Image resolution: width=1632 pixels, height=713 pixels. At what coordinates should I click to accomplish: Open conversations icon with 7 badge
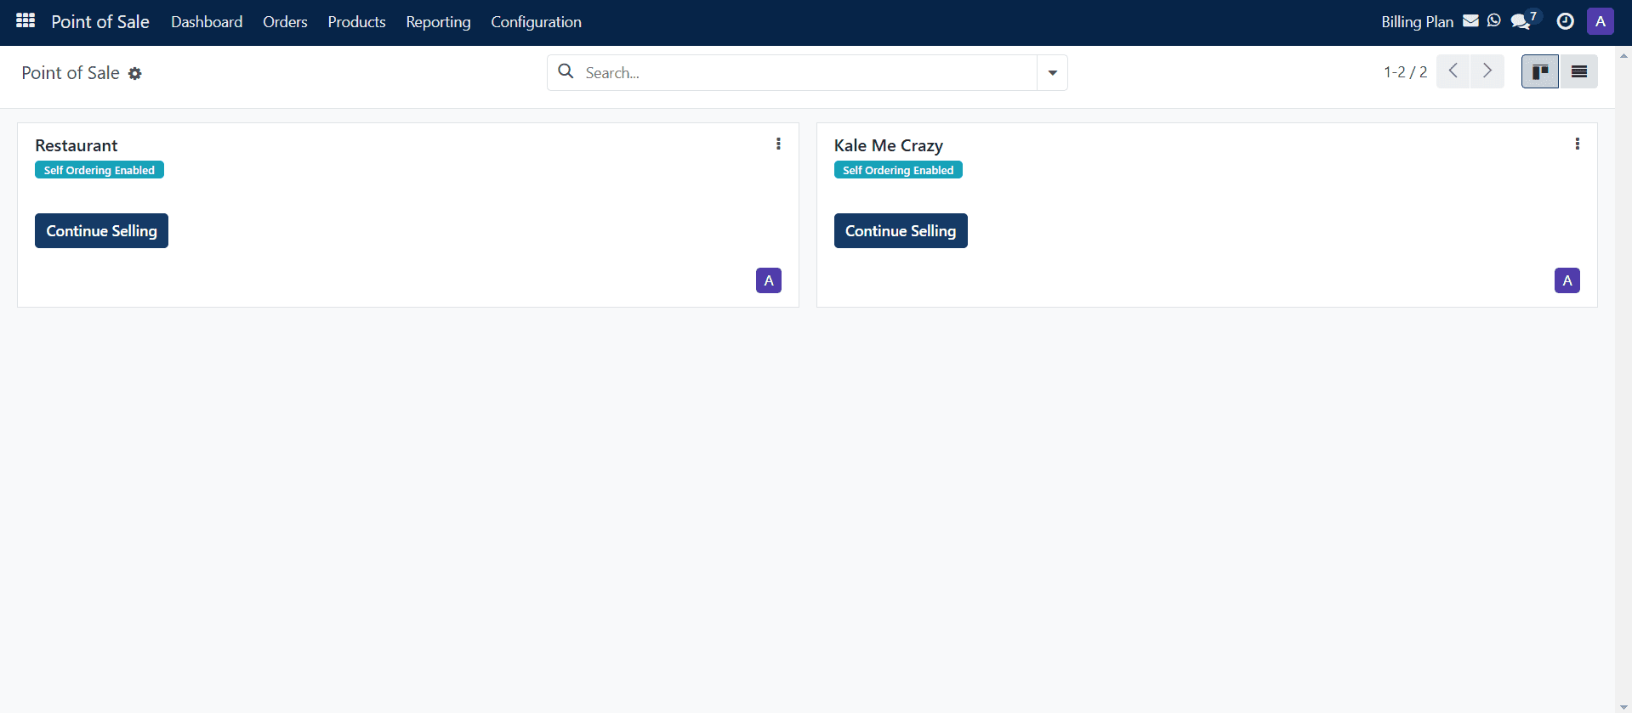point(1524,20)
